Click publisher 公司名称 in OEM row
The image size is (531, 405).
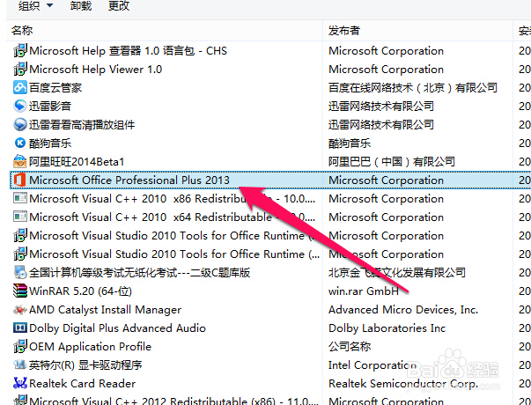pos(350,346)
